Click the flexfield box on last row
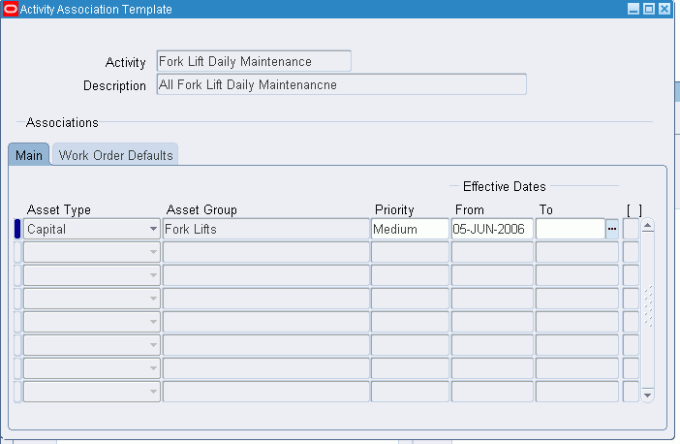Viewport: 680px width, 444px height. (631, 392)
